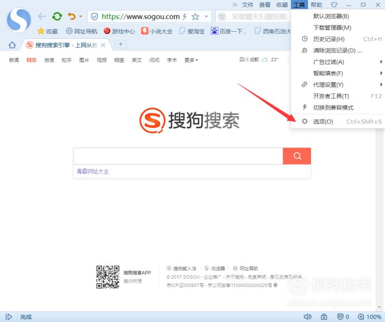Open the 收藏 favorites star bookmark
This screenshot has height=322, width=385.
point(47,31)
